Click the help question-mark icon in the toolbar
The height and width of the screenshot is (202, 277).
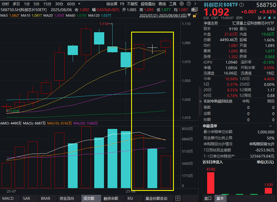[189, 4]
